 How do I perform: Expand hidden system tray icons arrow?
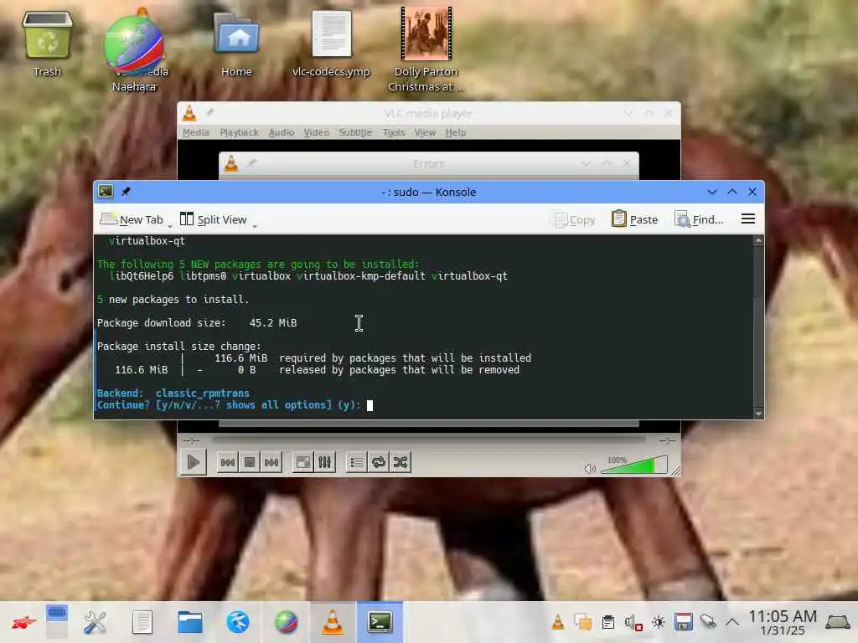coord(732,622)
